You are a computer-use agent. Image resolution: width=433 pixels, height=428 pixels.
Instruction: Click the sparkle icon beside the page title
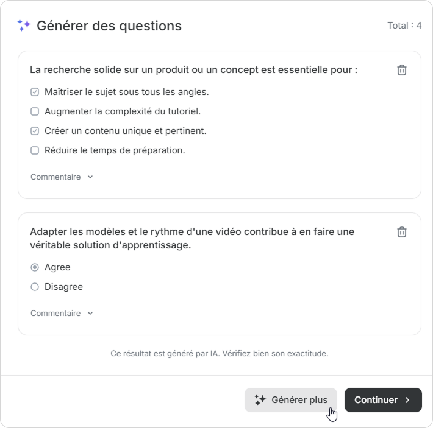pyautogui.click(x=24, y=26)
